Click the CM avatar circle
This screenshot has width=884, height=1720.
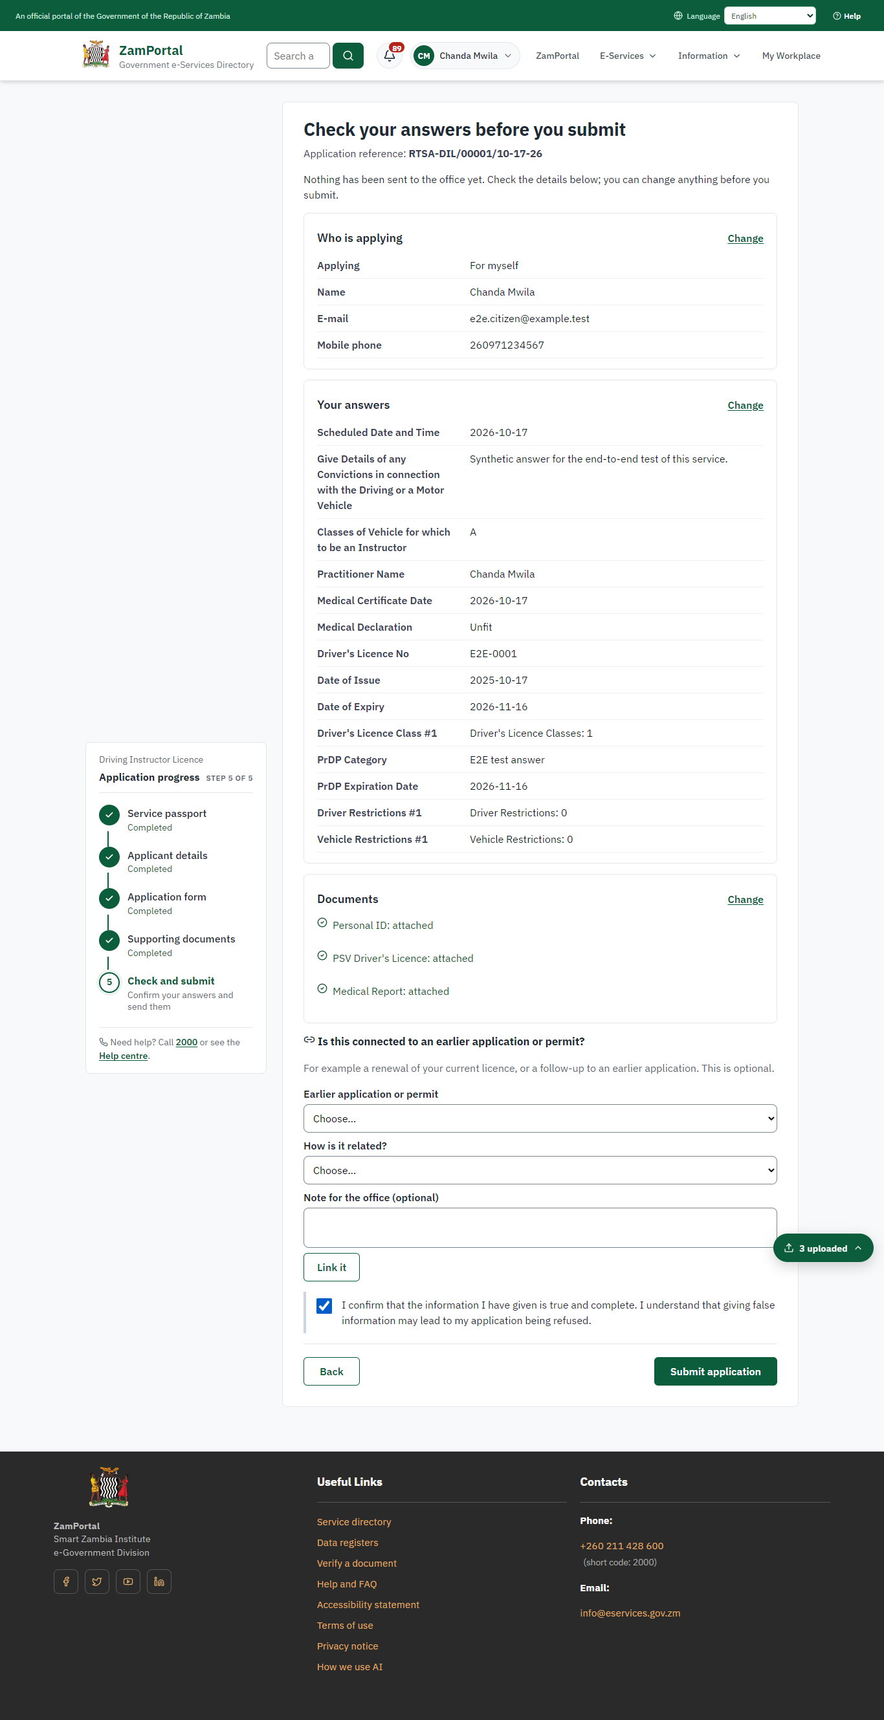(x=424, y=56)
